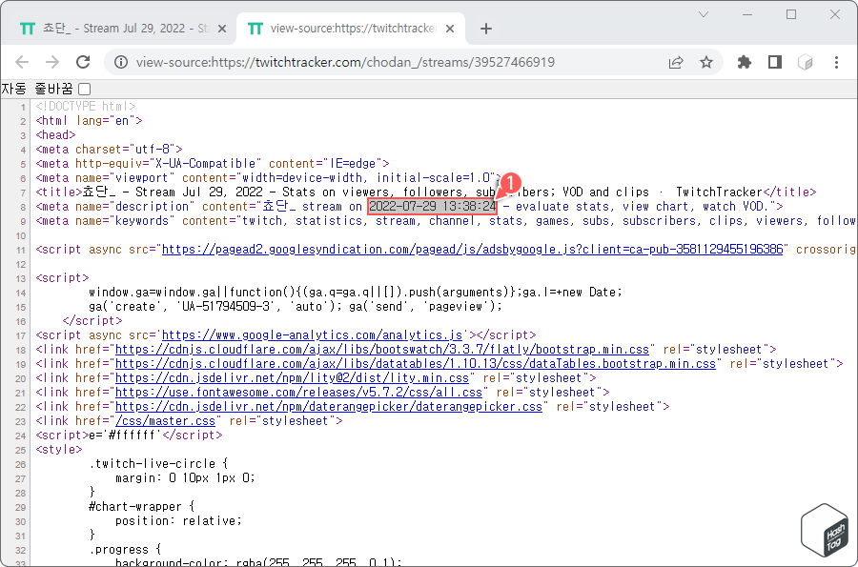
Task: Open the google-analytics.com analytics.js link
Action: pyautogui.click(x=313, y=335)
